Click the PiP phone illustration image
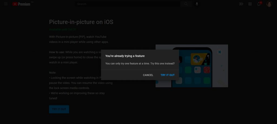This screenshot has height=124, width=277. [192, 66]
